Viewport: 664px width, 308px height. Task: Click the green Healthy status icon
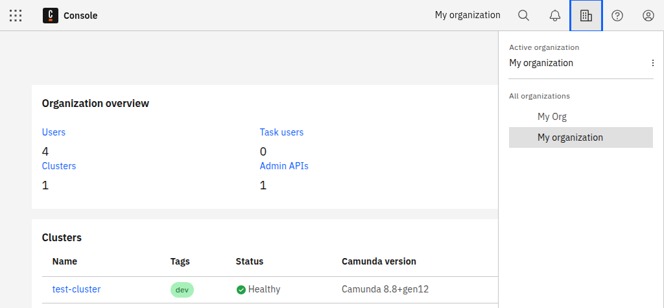click(x=241, y=289)
